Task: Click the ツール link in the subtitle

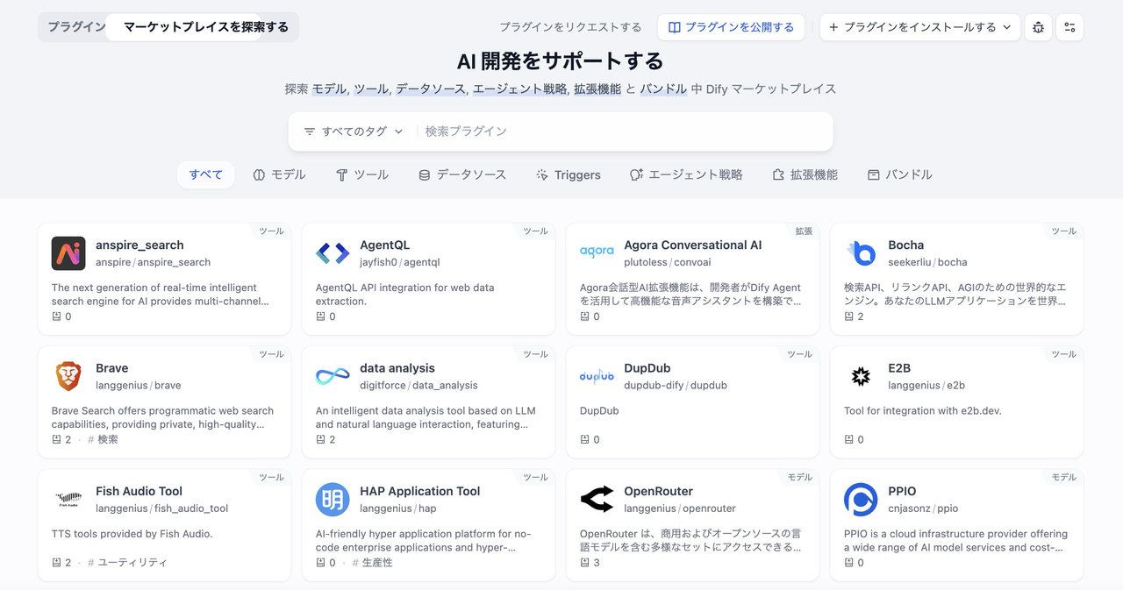Action: [371, 89]
